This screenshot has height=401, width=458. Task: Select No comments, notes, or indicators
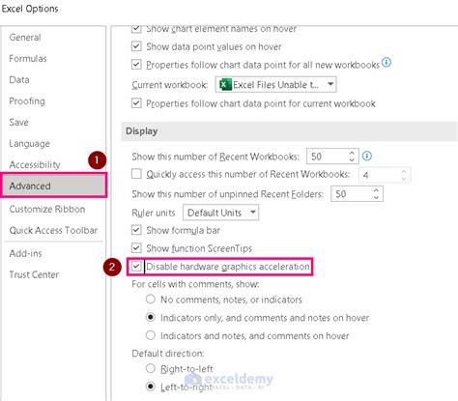(151, 300)
